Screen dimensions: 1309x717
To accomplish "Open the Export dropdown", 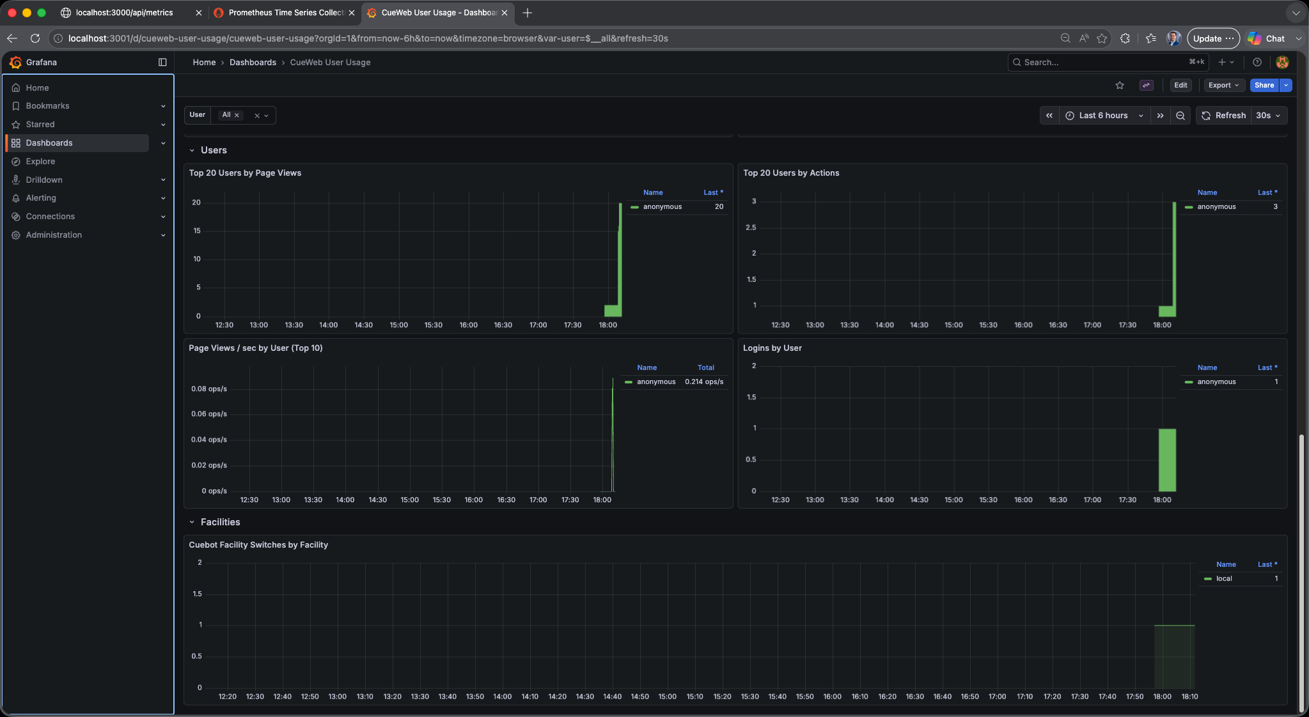I will pyautogui.click(x=1224, y=85).
